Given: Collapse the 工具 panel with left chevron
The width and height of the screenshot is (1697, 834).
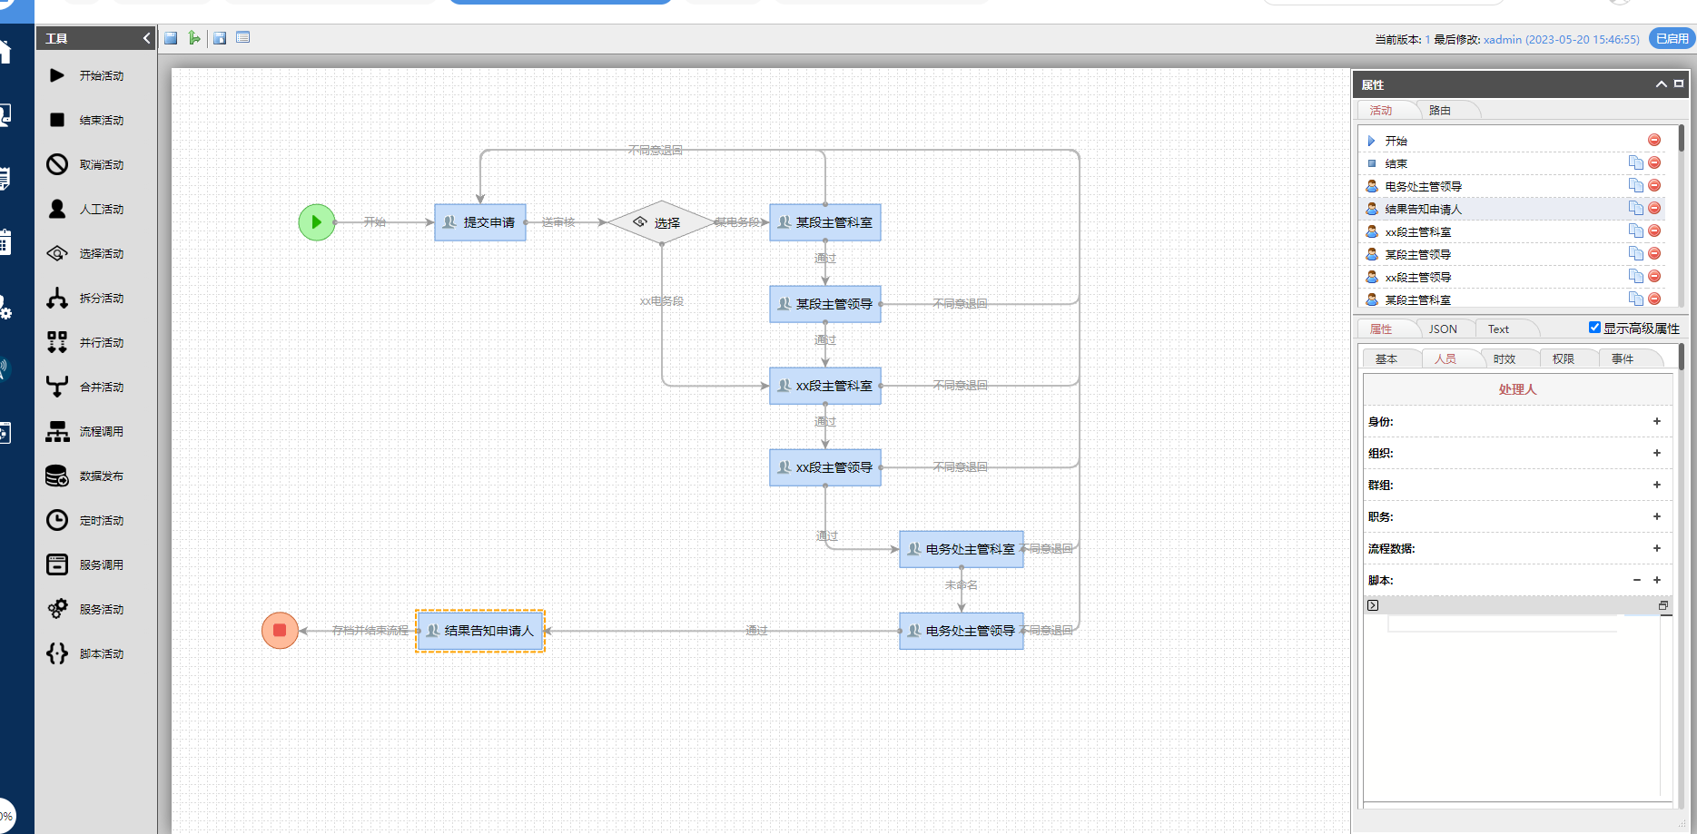Looking at the screenshot, I should click(147, 38).
